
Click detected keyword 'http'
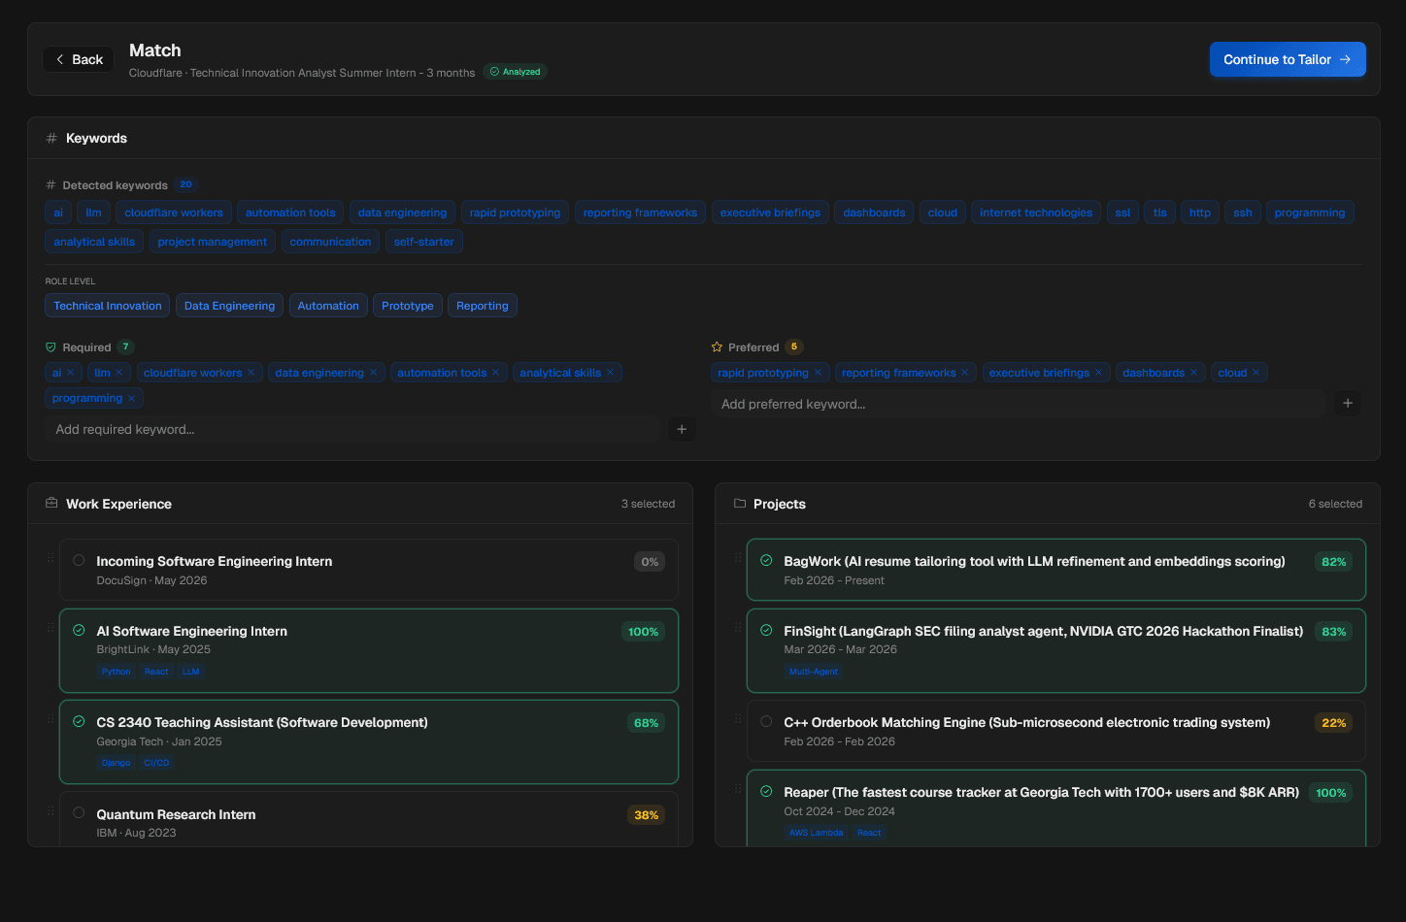click(1200, 213)
